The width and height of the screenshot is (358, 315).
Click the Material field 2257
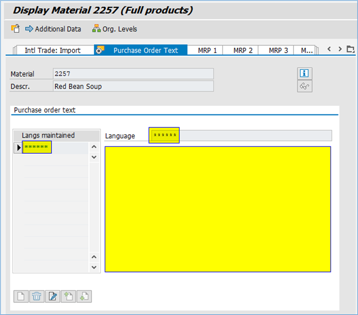(133, 74)
